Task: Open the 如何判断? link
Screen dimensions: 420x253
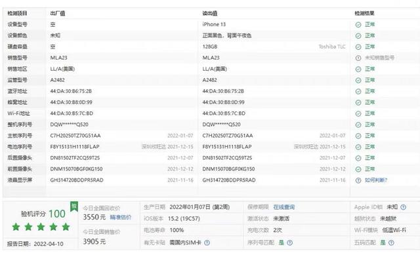Action: coord(376,180)
